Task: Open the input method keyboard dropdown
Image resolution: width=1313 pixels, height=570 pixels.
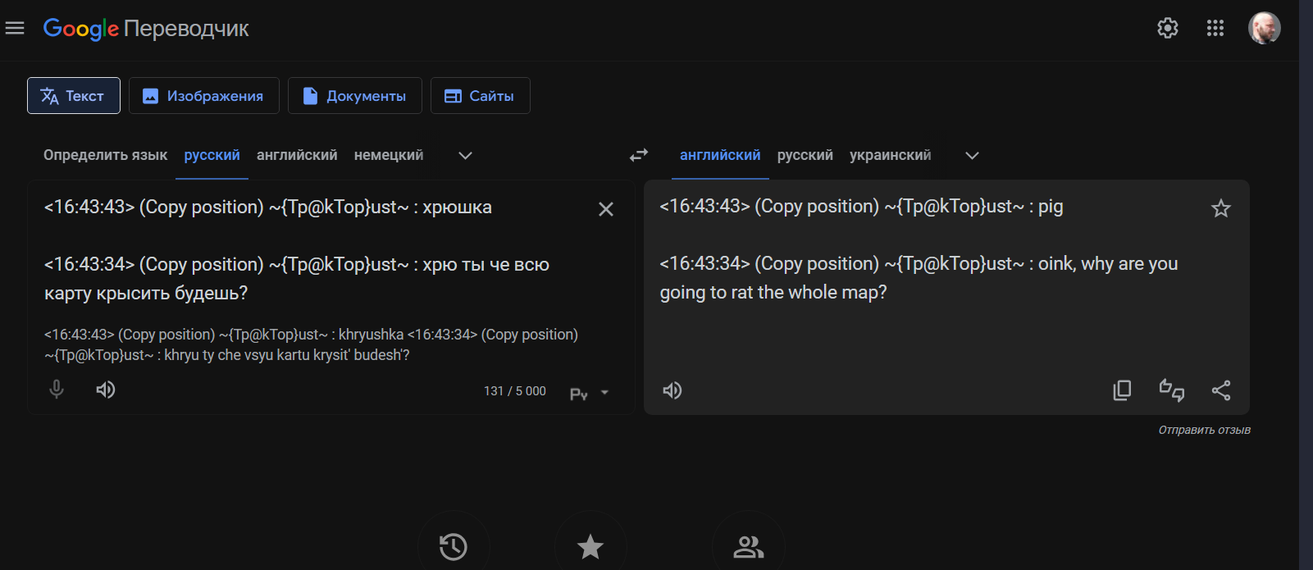Action: [604, 393]
